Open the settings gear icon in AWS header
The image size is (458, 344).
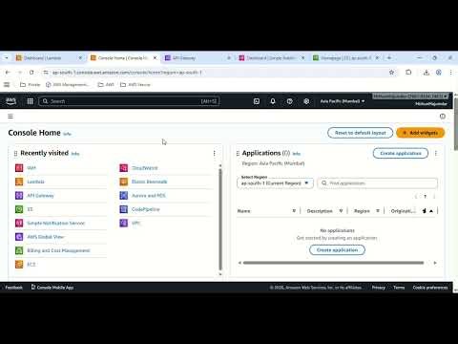pos(306,101)
